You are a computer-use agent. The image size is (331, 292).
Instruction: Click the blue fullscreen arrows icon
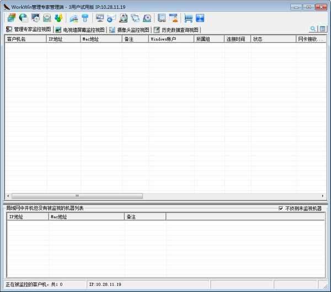click(x=200, y=18)
